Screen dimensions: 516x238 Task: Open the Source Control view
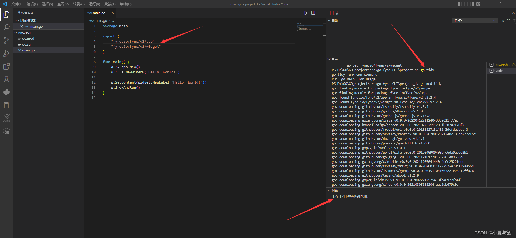[6, 40]
